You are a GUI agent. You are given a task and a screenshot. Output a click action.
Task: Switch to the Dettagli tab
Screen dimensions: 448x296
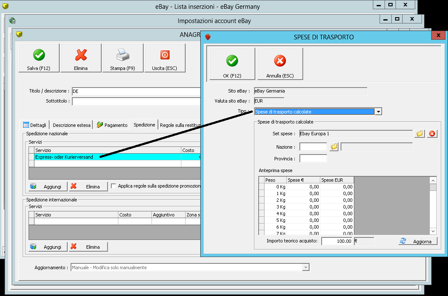[x=34, y=125]
